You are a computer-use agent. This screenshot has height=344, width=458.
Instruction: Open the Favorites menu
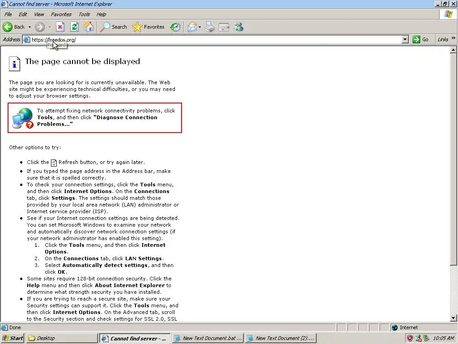pyautogui.click(x=61, y=14)
